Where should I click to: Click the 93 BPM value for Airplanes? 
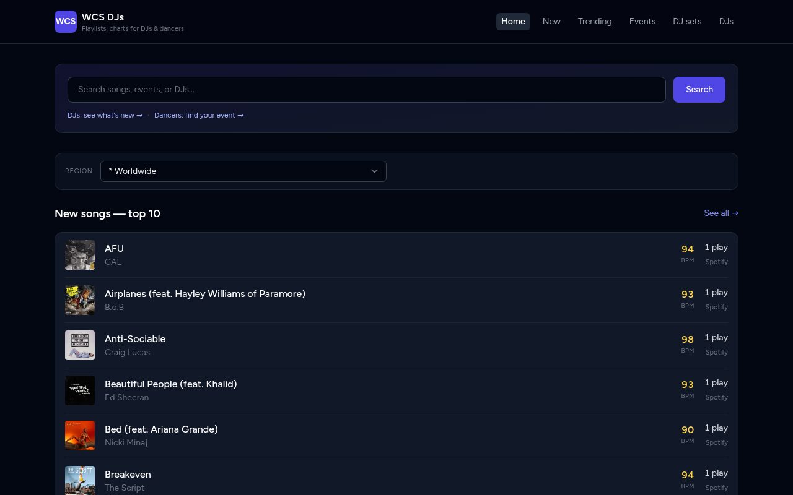point(688,295)
